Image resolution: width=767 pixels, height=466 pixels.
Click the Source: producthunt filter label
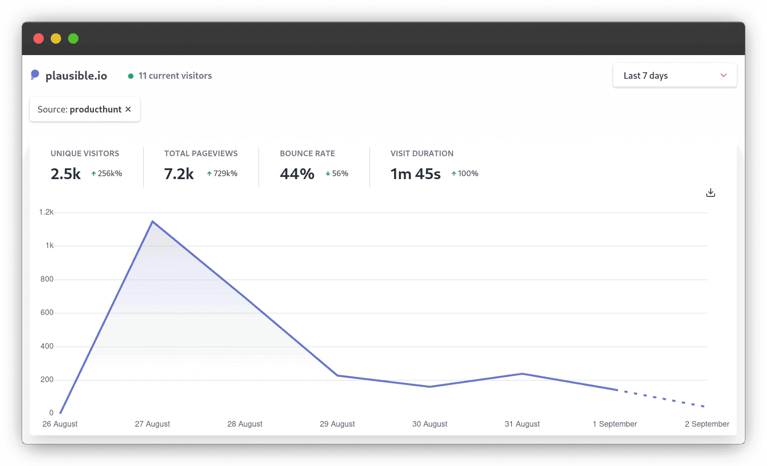pyautogui.click(x=77, y=109)
